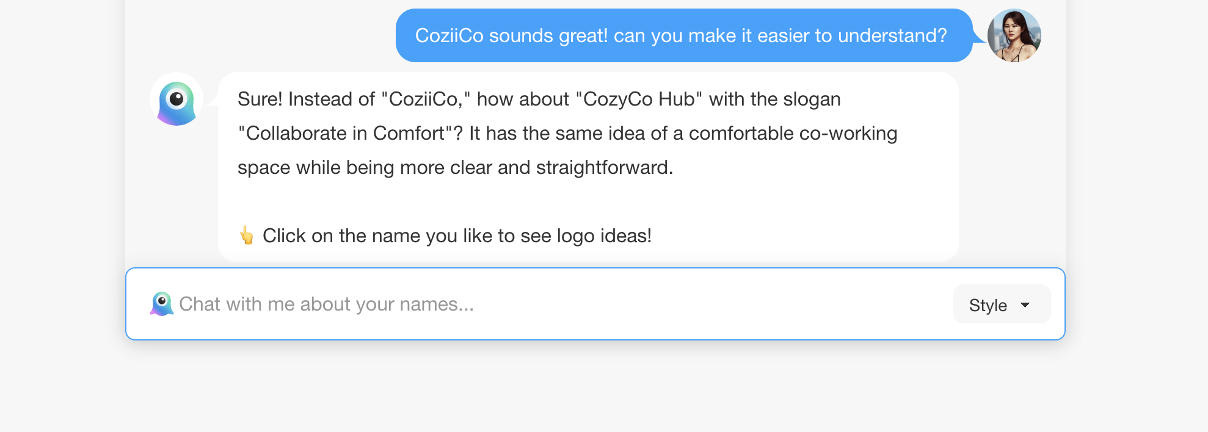Click "Sure!" at the start of the reply
The width and height of the screenshot is (1208, 432).
pos(260,99)
